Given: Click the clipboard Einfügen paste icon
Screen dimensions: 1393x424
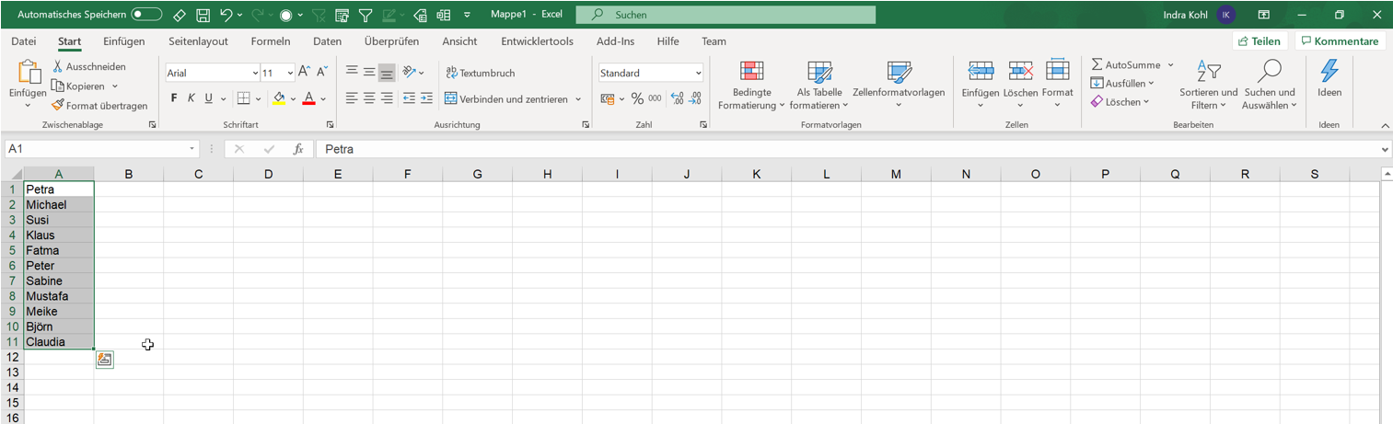Looking at the screenshot, I should (x=29, y=72).
